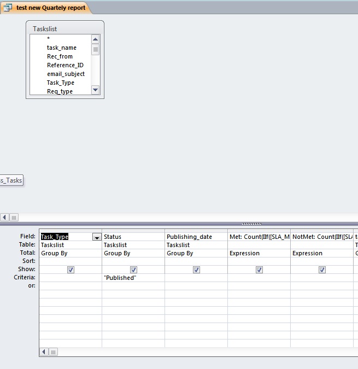Select the Publishing_date column selector bar
The width and height of the screenshot is (358, 369).
click(x=196, y=231)
